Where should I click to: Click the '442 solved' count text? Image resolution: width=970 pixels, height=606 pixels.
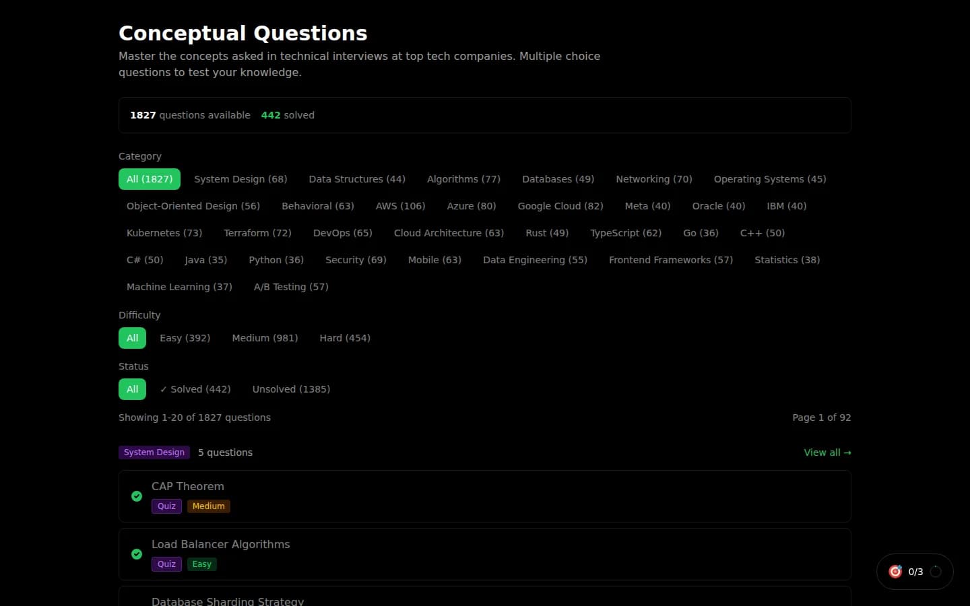(x=288, y=115)
